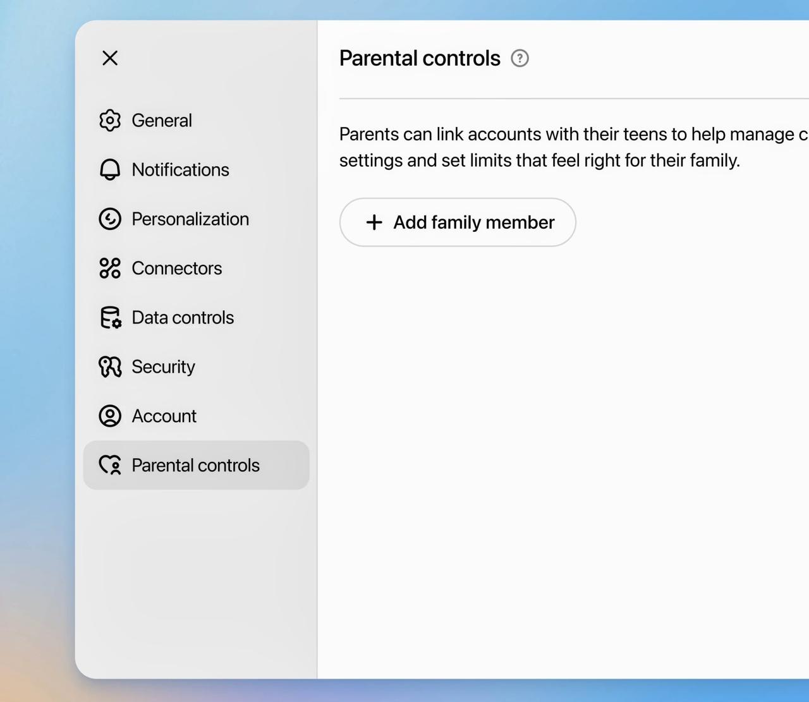Click the Notifications bell icon
809x702 pixels.
point(110,169)
